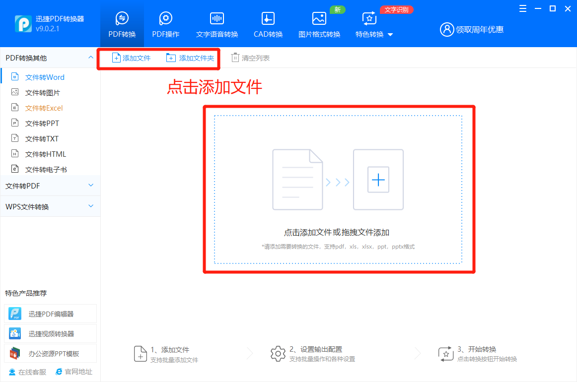This screenshot has height=382, width=577.
Task: Open 在线客服 support link
Action: pos(28,372)
